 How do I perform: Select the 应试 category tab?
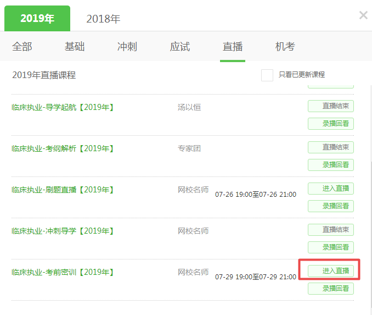coord(180,47)
